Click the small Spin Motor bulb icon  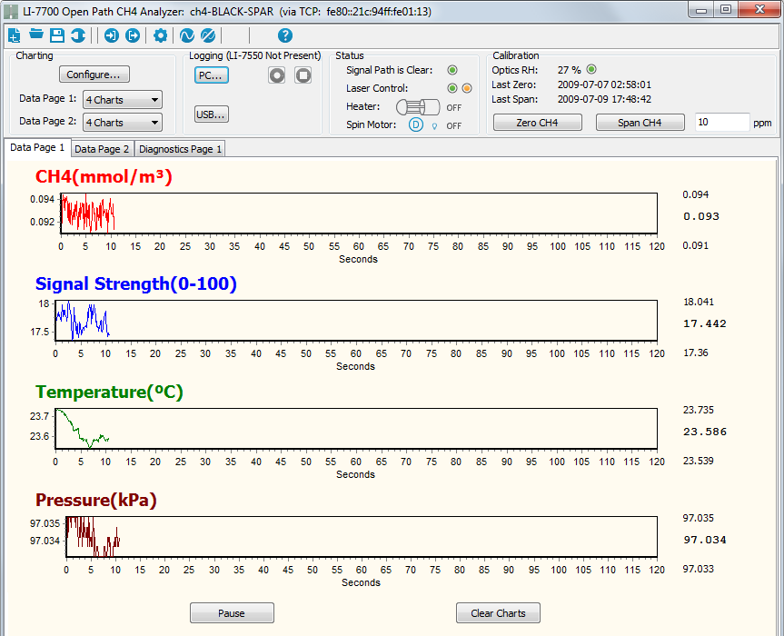point(434,126)
